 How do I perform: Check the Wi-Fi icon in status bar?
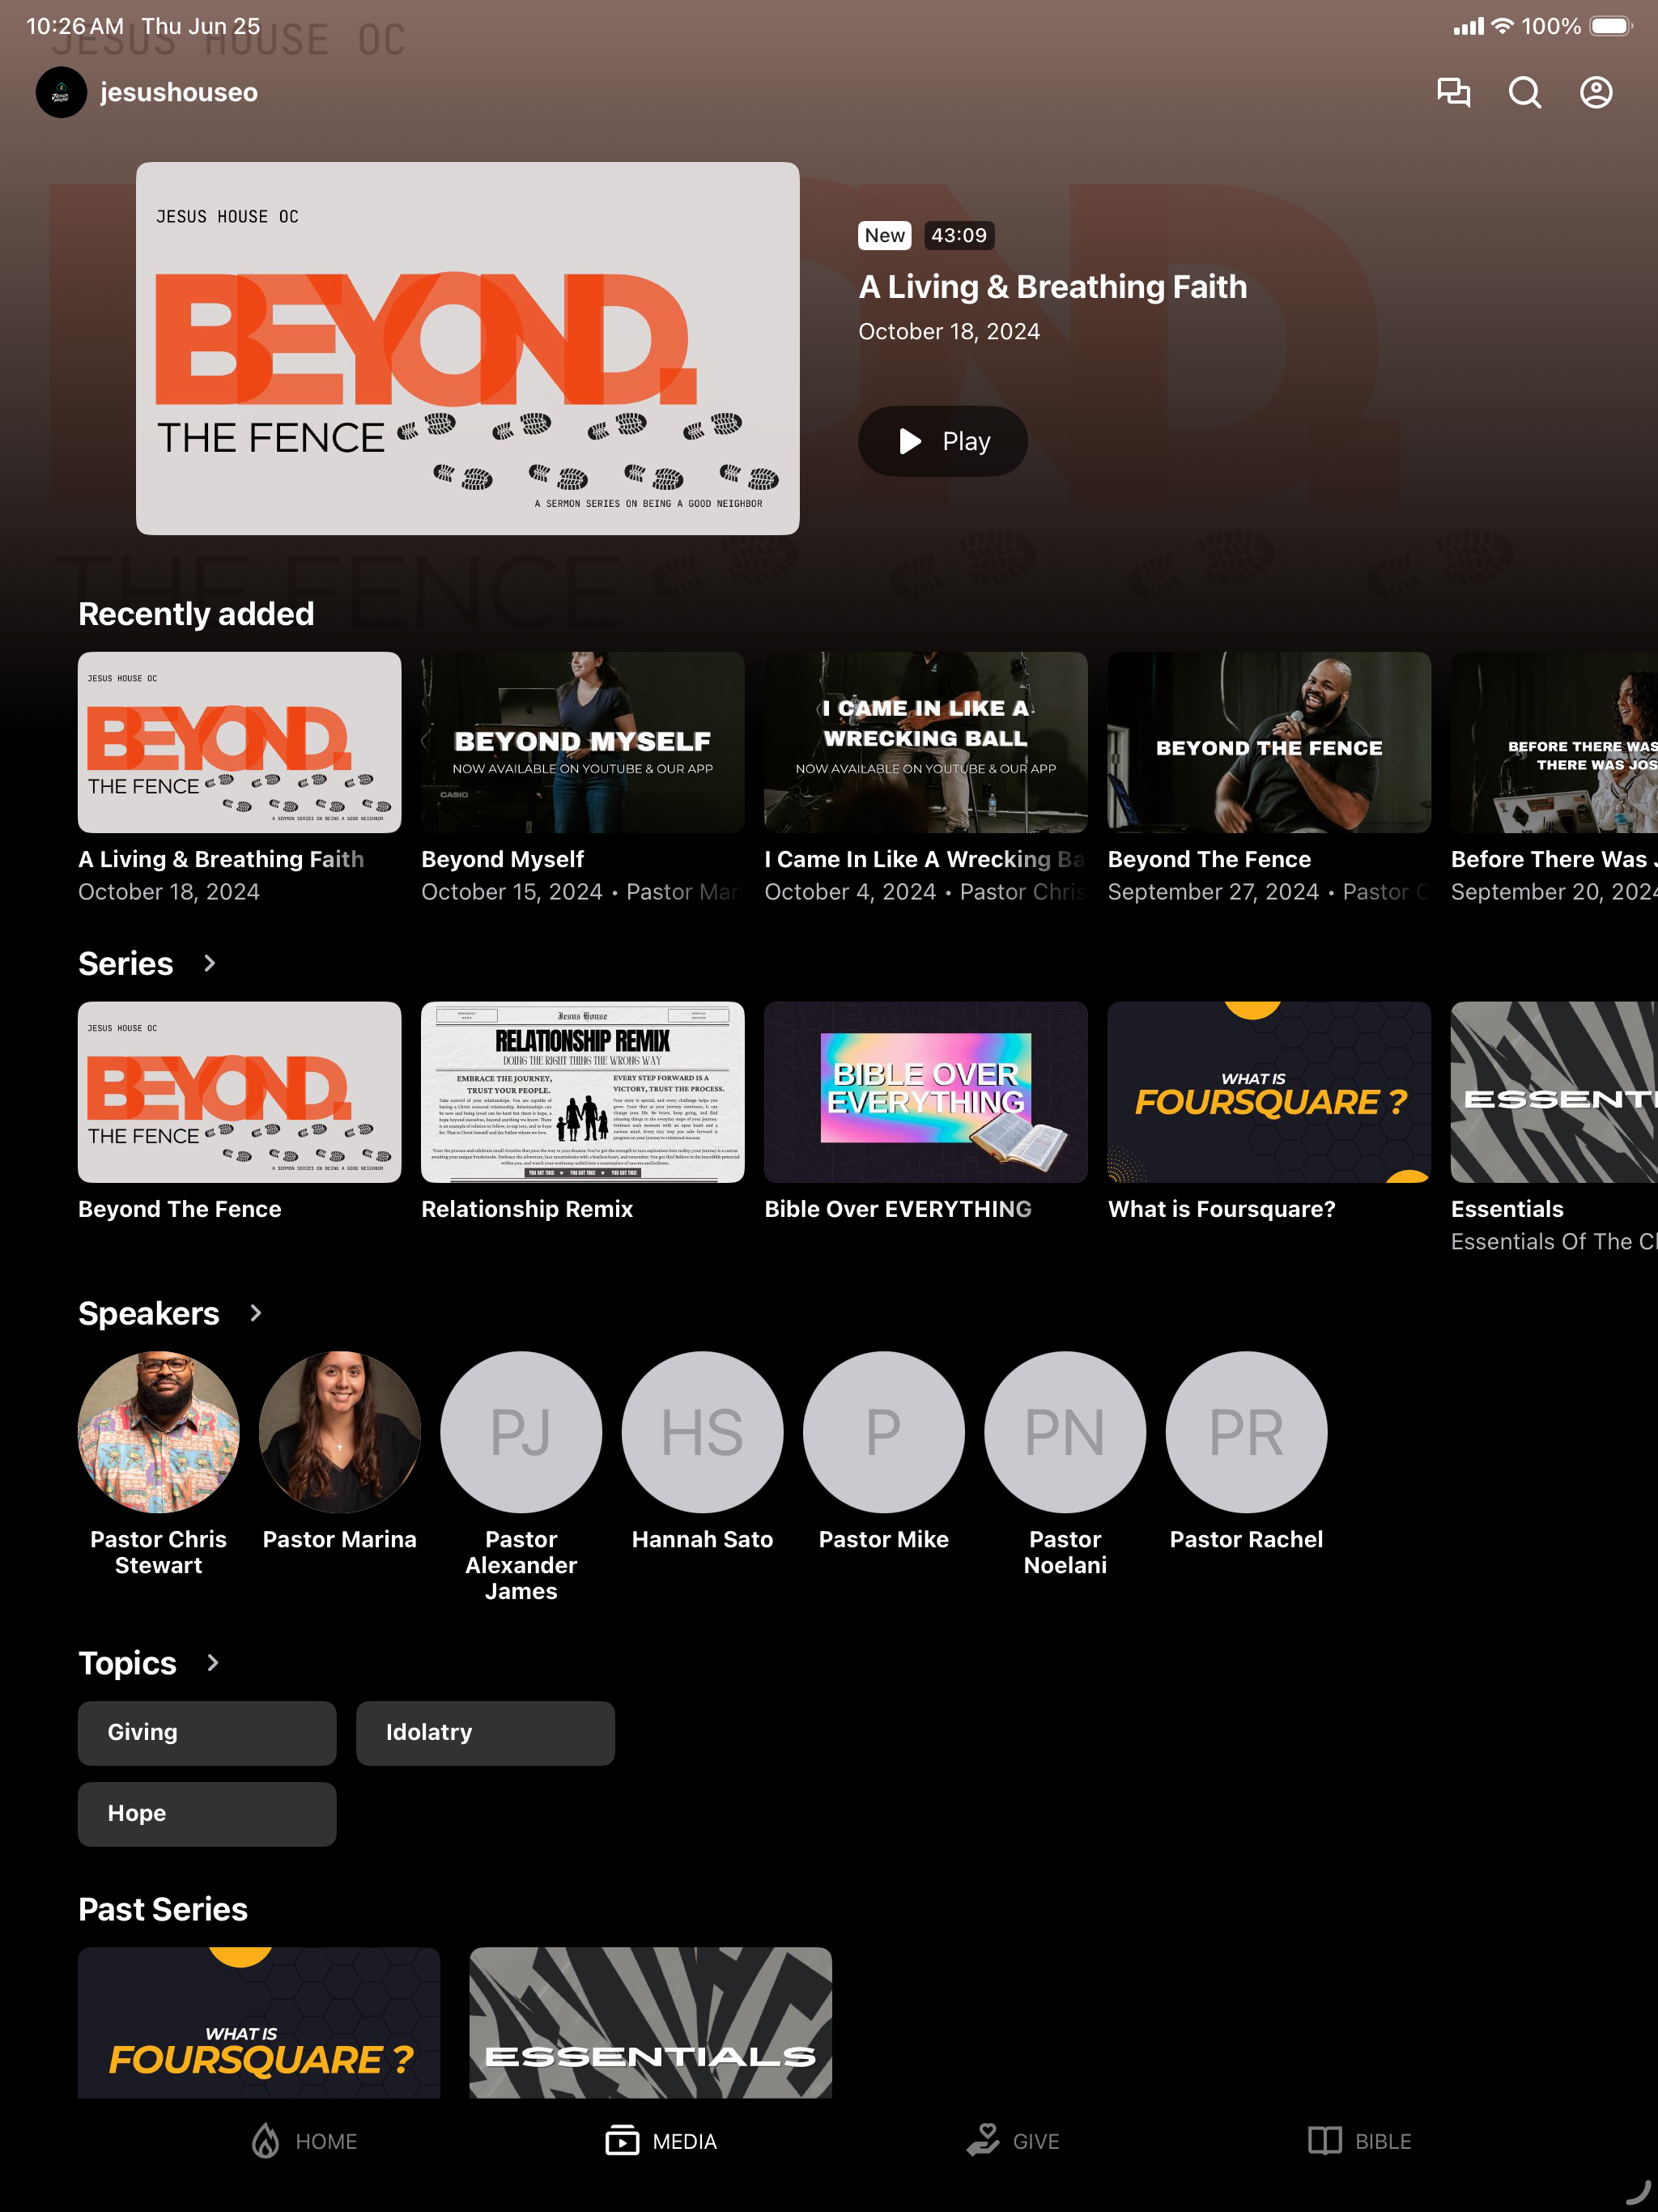tap(1502, 26)
